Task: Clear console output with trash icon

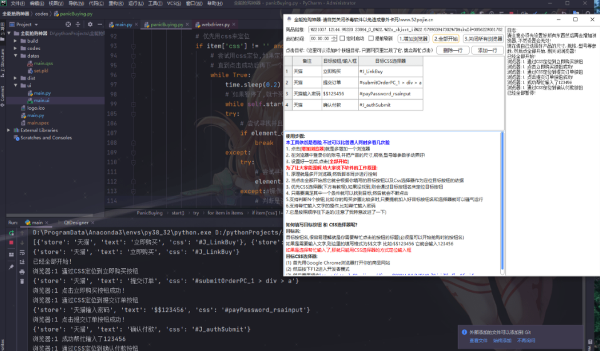Action: point(22,281)
